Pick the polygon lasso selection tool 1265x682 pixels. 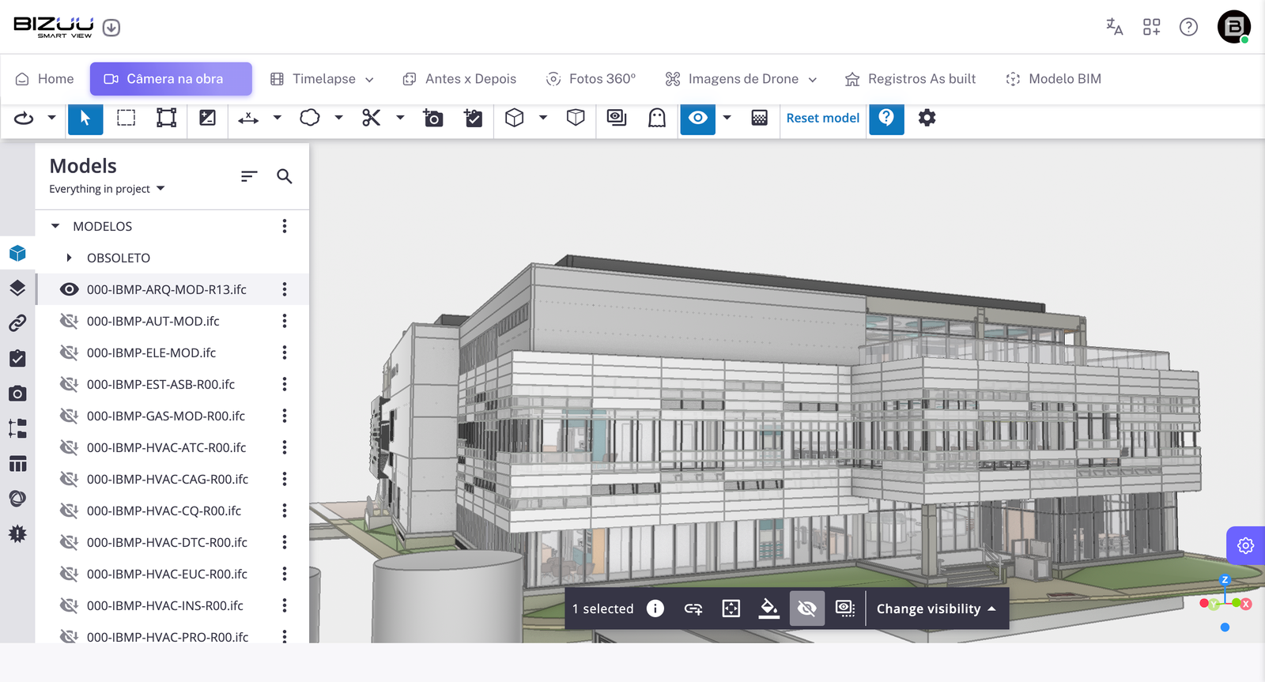point(310,119)
